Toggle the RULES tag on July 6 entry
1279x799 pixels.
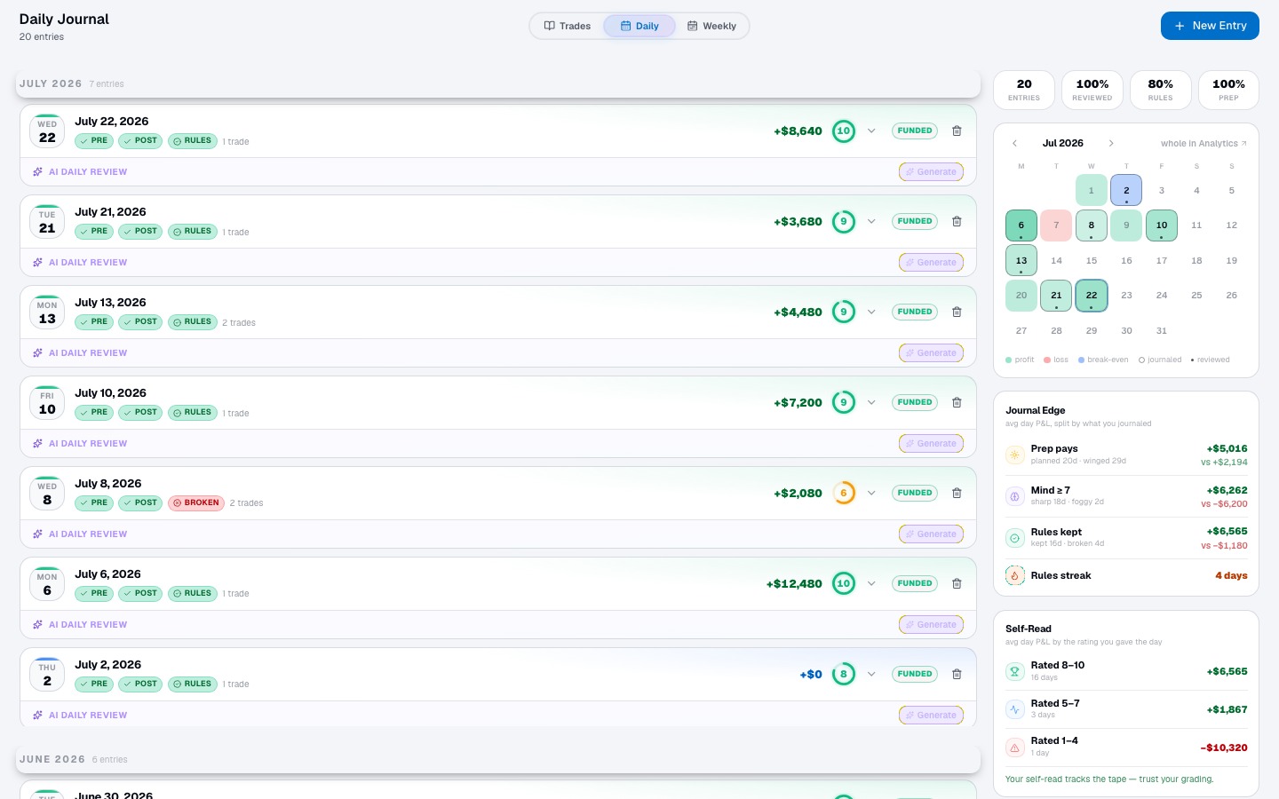click(x=193, y=594)
